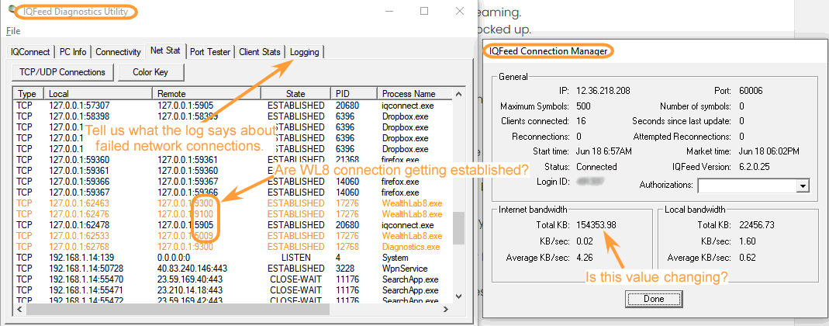The width and height of the screenshot is (829, 326).
Task: Click the Market time value Jun 18 06:02PM
Action: tap(769, 151)
